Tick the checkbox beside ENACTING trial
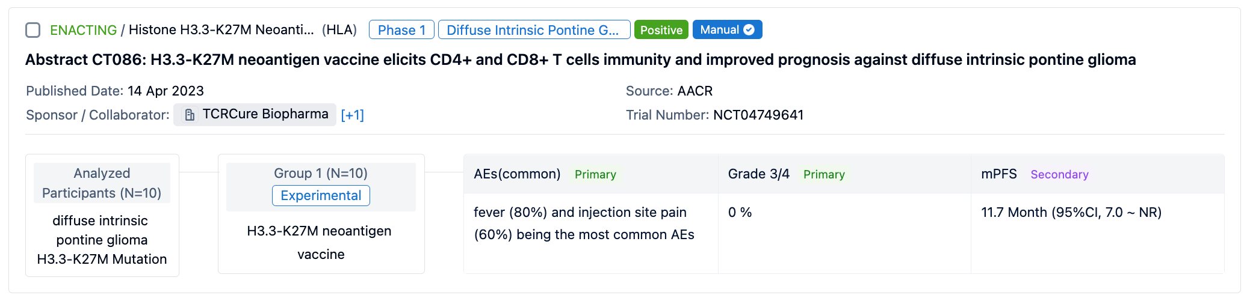This screenshot has width=1247, height=298. tap(33, 30)
